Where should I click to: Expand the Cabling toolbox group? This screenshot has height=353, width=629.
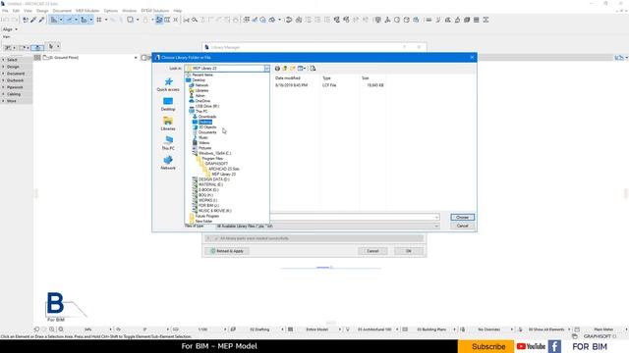click(16, 94)
